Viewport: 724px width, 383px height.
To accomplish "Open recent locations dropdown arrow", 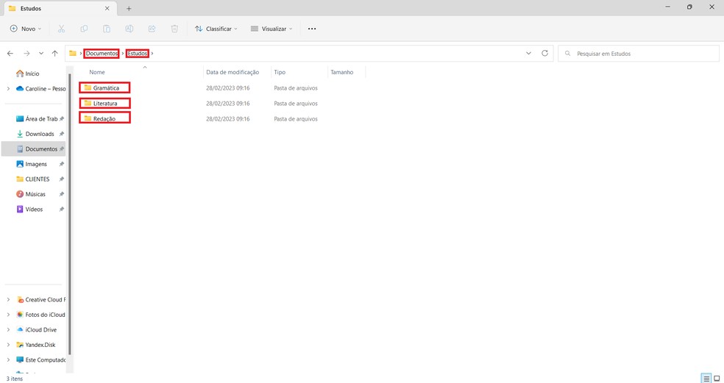I will [41, 54].
